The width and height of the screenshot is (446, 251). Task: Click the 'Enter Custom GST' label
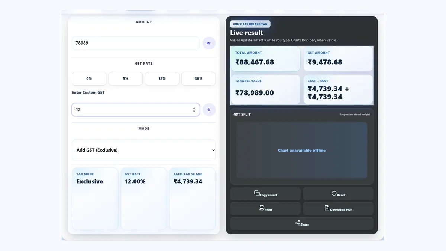[88, 92]
